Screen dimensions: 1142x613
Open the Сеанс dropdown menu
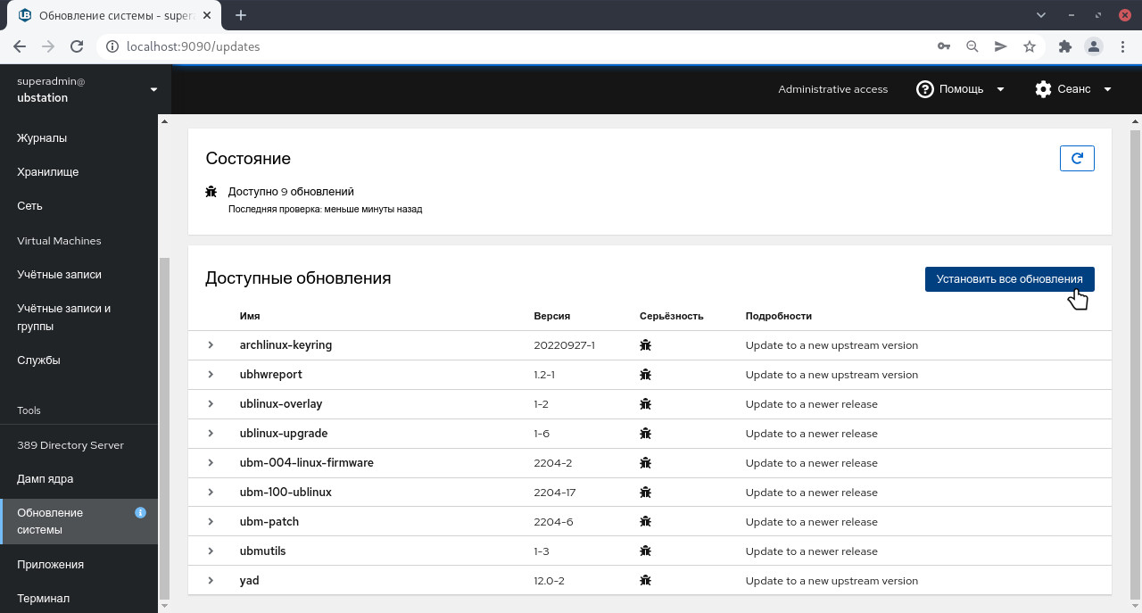pyautogui.click(x=1073, y=89)
